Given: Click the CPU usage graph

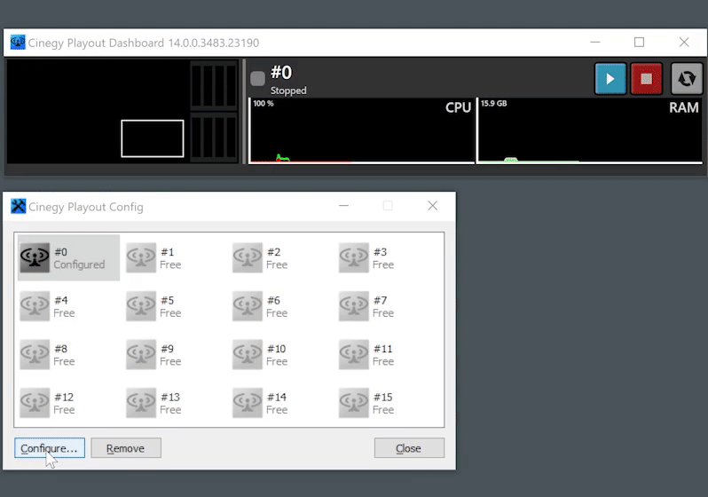Looking at the screenshot, I should [x=362, y=131].
